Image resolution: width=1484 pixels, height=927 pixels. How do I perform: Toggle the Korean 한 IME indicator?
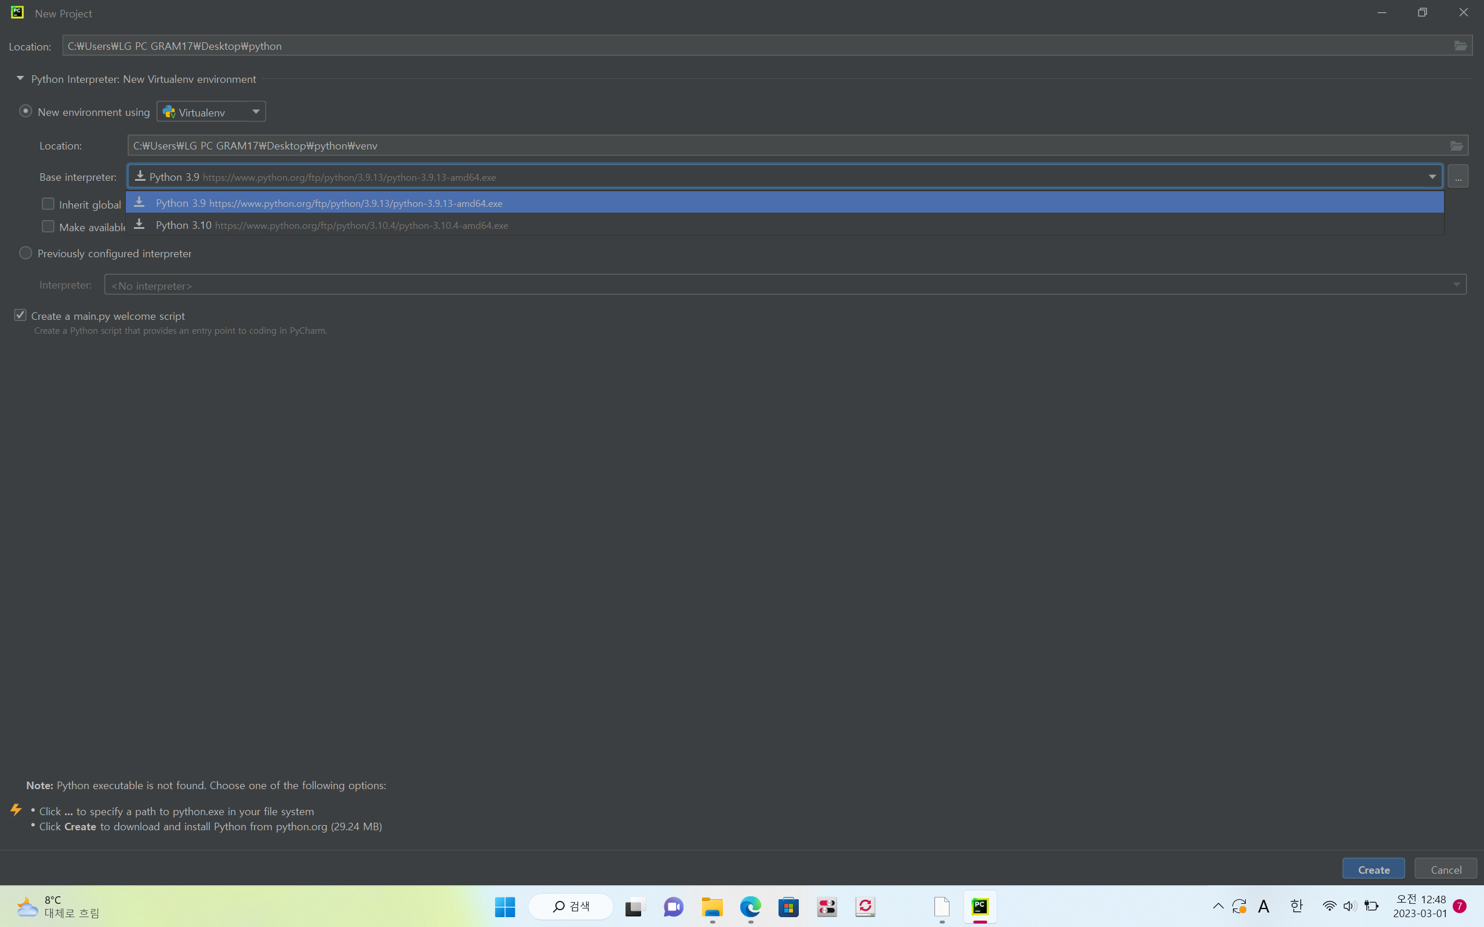(1296, 906)
